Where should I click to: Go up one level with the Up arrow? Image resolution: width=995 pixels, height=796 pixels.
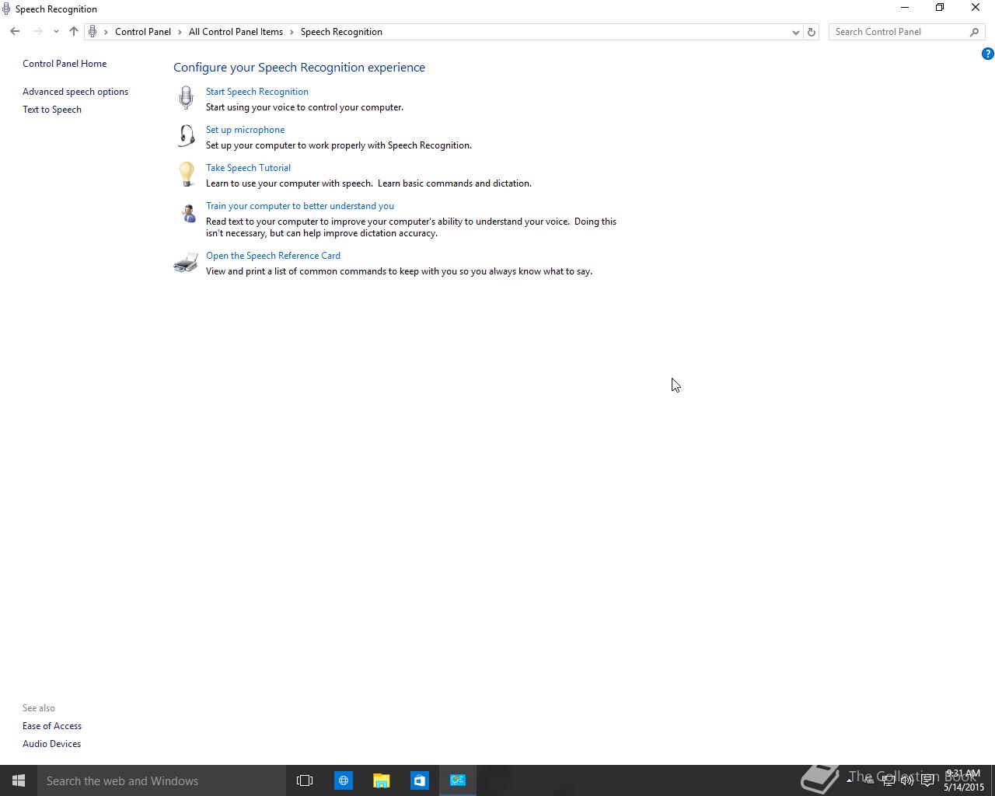[x=73, y=32]
